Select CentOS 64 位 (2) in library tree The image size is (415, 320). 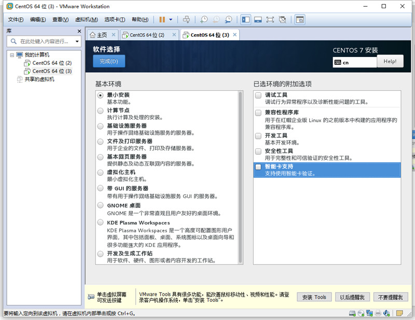coord(48,63)
